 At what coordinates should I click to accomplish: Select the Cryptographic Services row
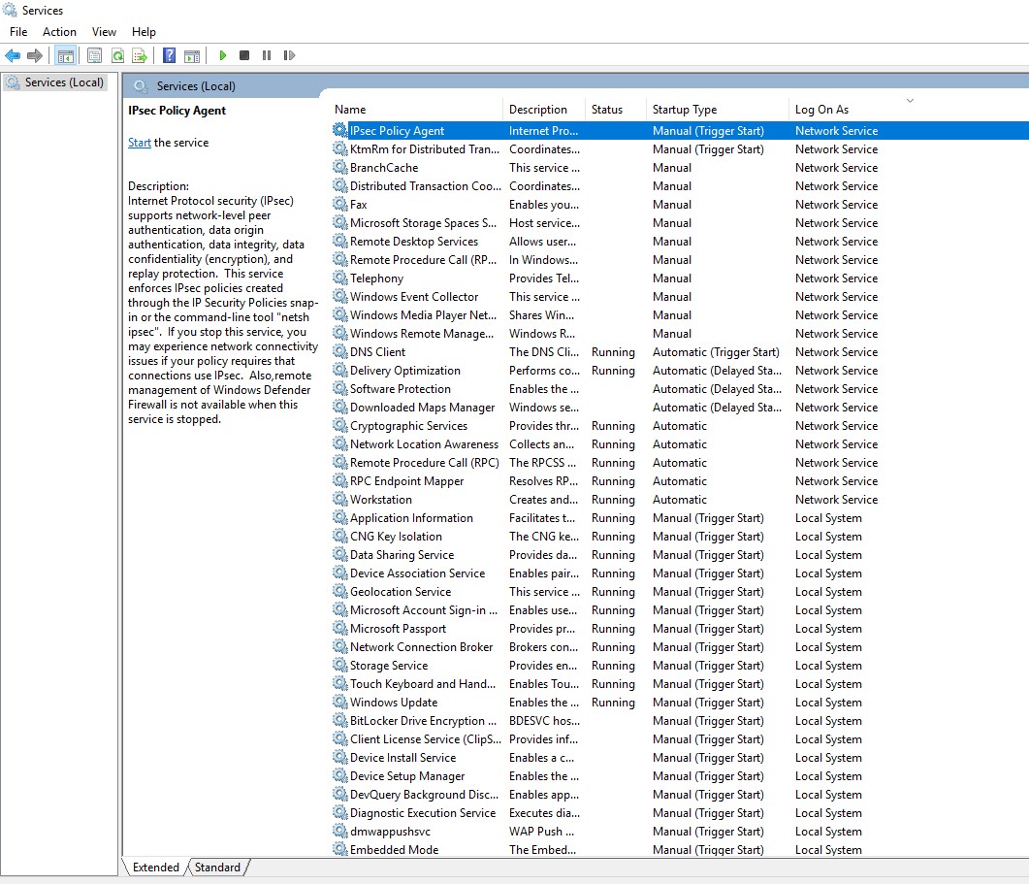(x=679, y=426)
